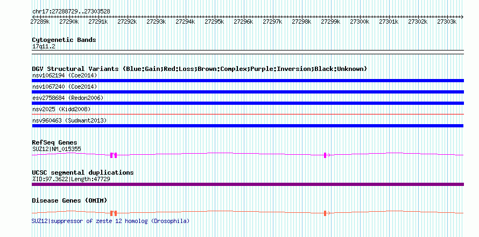Click the 27296k ruler tick label

point(243,21)
